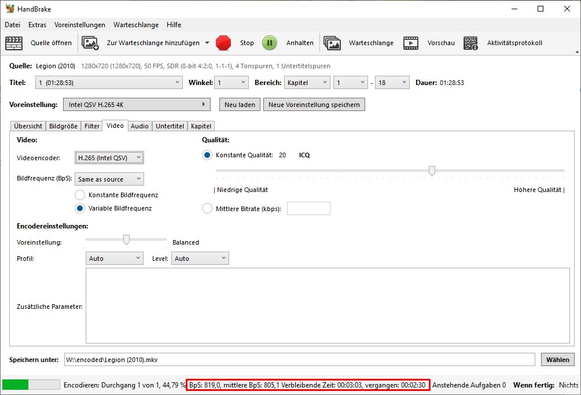Click the Anhalten toolbar label
Viewport: 581px width, 395px height.
click(x=300, y=43)
